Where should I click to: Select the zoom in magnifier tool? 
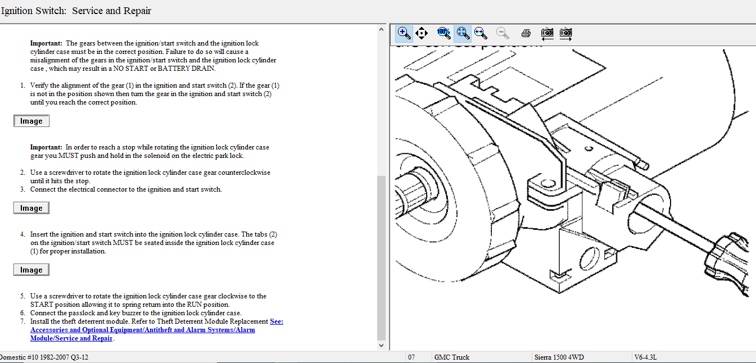point(404,33)
